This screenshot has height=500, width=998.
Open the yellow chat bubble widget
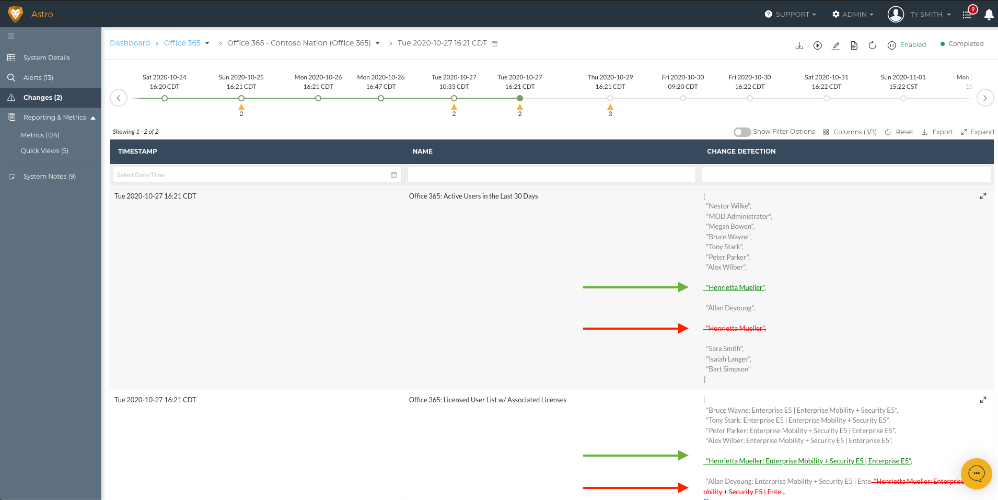pyautogui.click(x=976, y=474)
